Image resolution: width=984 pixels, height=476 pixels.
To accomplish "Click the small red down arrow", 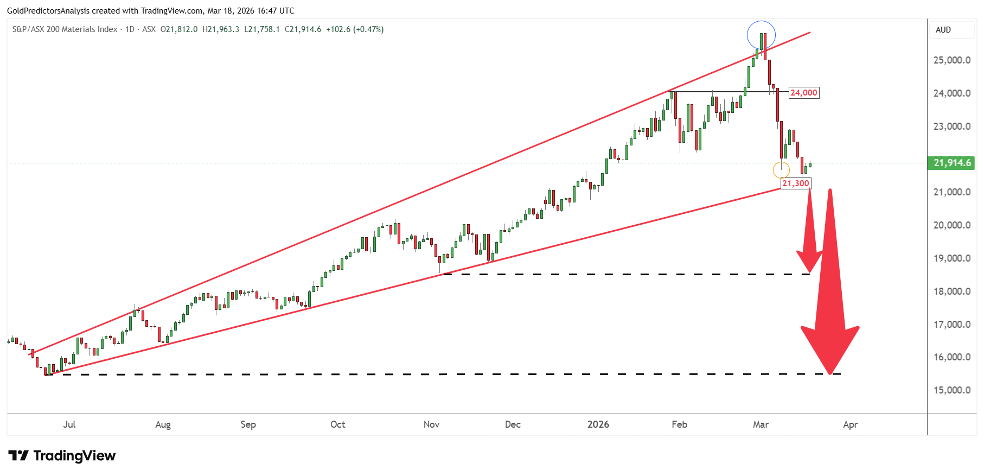I will pyautogui.click(x=809, y=230).
